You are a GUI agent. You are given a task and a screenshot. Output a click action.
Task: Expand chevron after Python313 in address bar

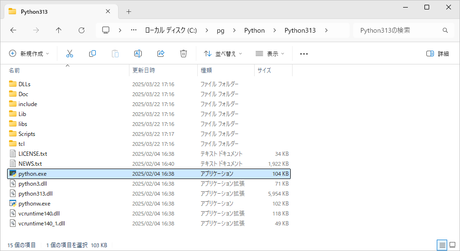click(326, 30)
